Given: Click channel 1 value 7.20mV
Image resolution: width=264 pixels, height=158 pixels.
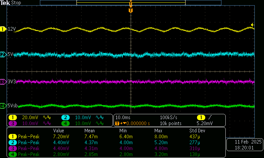Looking at the screenshot, I should click(x=61, y=137).
